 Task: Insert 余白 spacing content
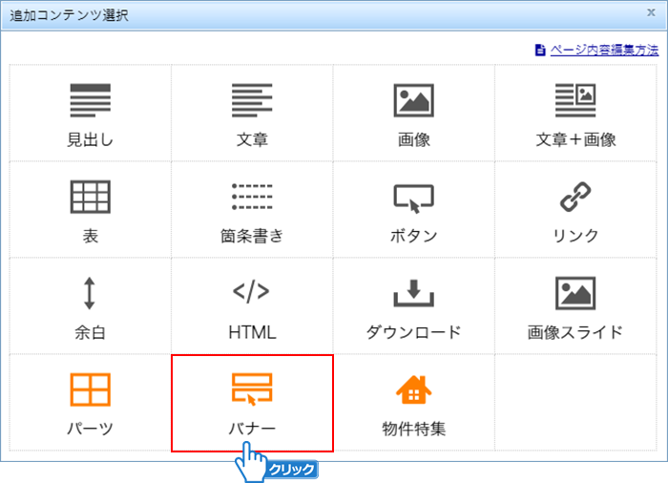pyautogui.click(x=90, y=293)
